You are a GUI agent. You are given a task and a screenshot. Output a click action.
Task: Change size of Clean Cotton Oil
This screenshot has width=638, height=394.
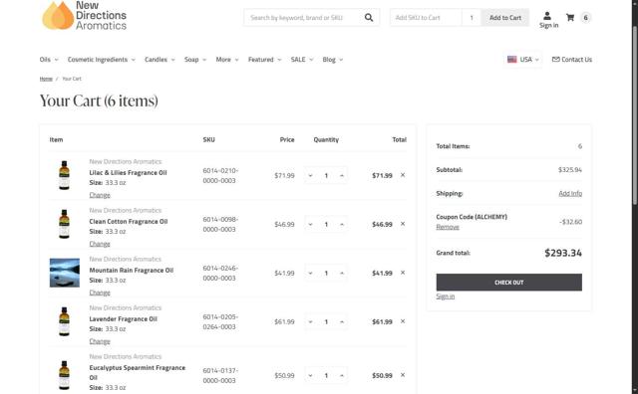click(100, 244)
